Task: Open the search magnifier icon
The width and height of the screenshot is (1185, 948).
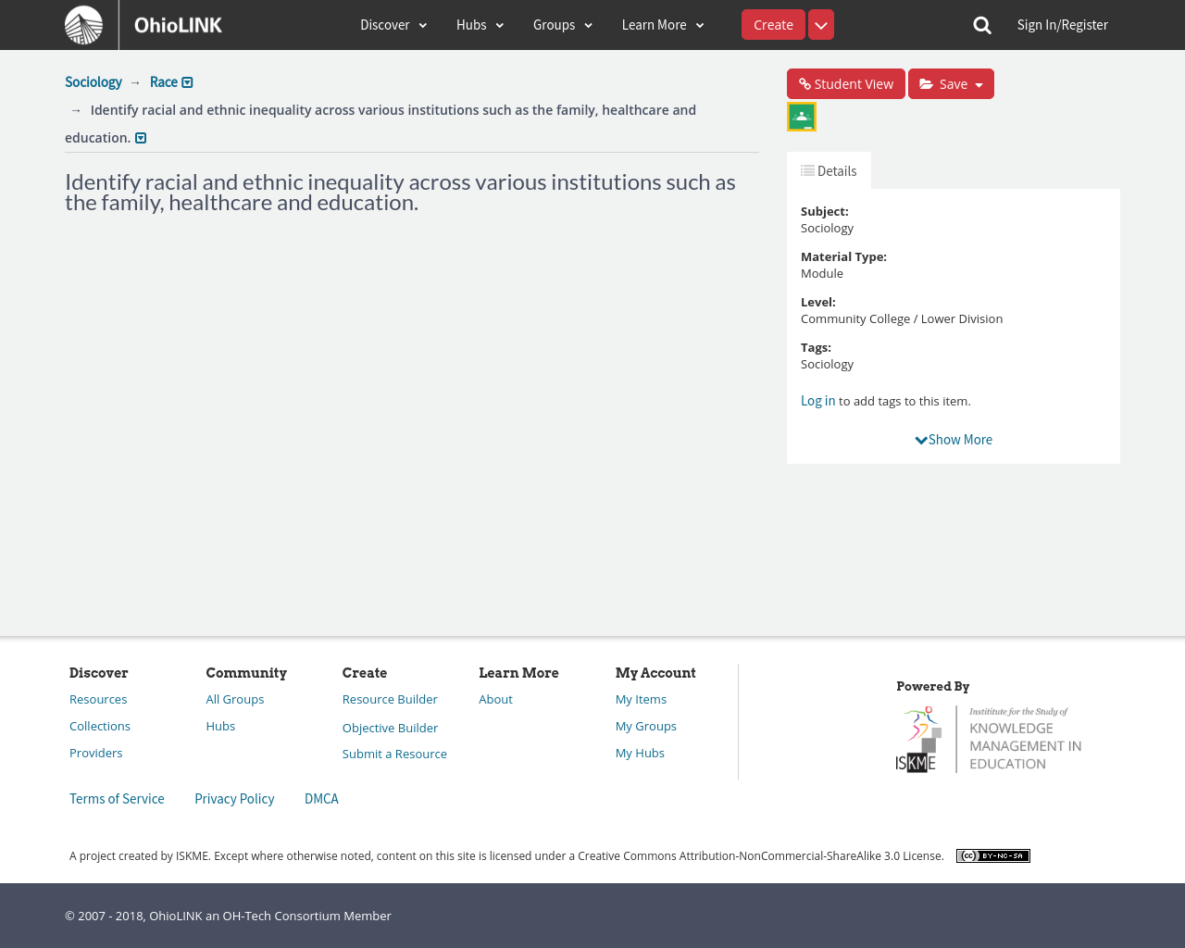Action: click(982, 25)
